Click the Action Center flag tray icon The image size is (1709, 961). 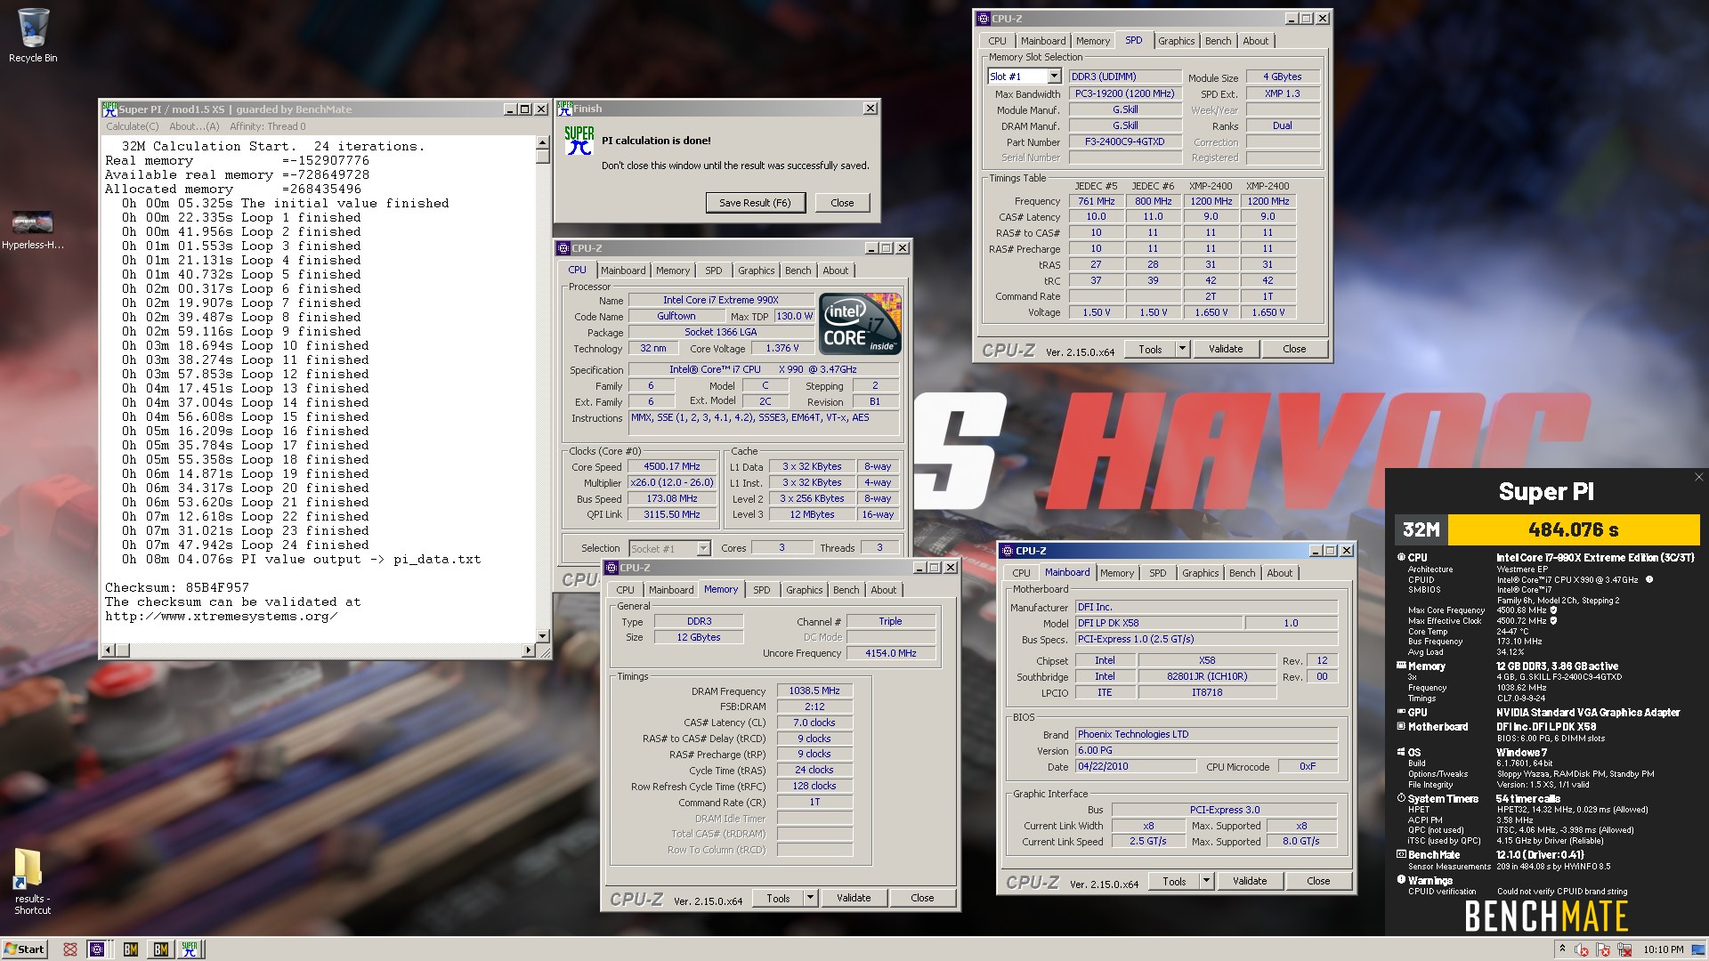click(x=1603, y=949)
